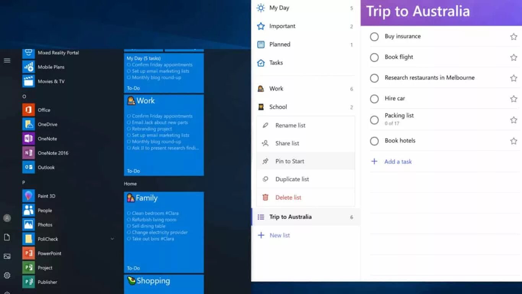Choose Share list from context menu
The height and width of the screenshot is (294, 522).
pos(306,143)
